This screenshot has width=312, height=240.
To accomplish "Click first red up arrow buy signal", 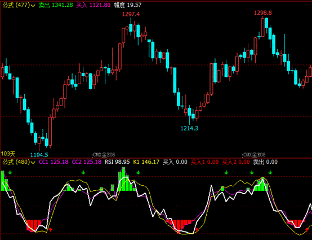I will [x=50, y=229].
